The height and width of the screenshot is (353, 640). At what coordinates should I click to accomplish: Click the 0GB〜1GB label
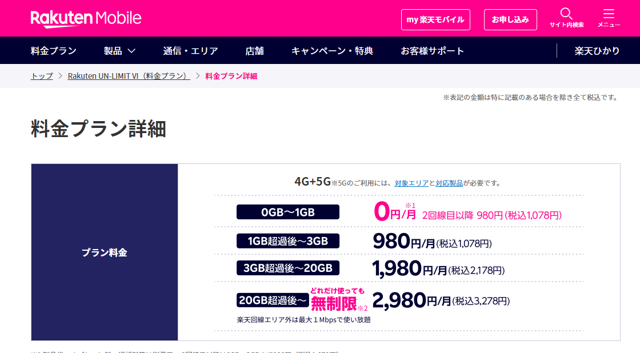[x=288, y=212]
